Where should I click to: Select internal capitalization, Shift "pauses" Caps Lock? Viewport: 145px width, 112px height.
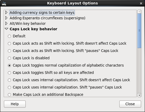coord(9,87)
